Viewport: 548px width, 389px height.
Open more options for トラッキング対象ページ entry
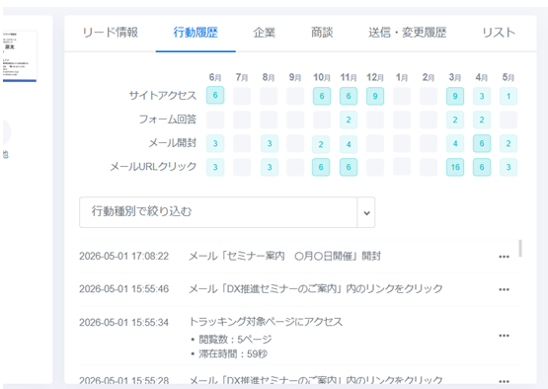[504, 336]
